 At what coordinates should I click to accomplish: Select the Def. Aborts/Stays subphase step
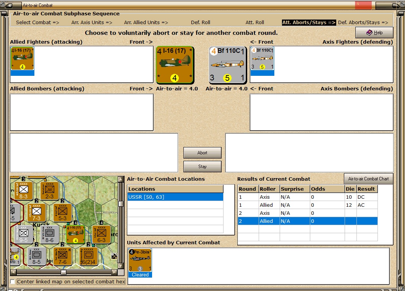363,23
